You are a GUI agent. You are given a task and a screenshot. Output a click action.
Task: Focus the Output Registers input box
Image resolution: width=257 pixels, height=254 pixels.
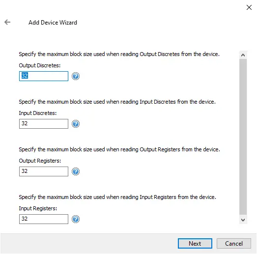tap(44, 171)
